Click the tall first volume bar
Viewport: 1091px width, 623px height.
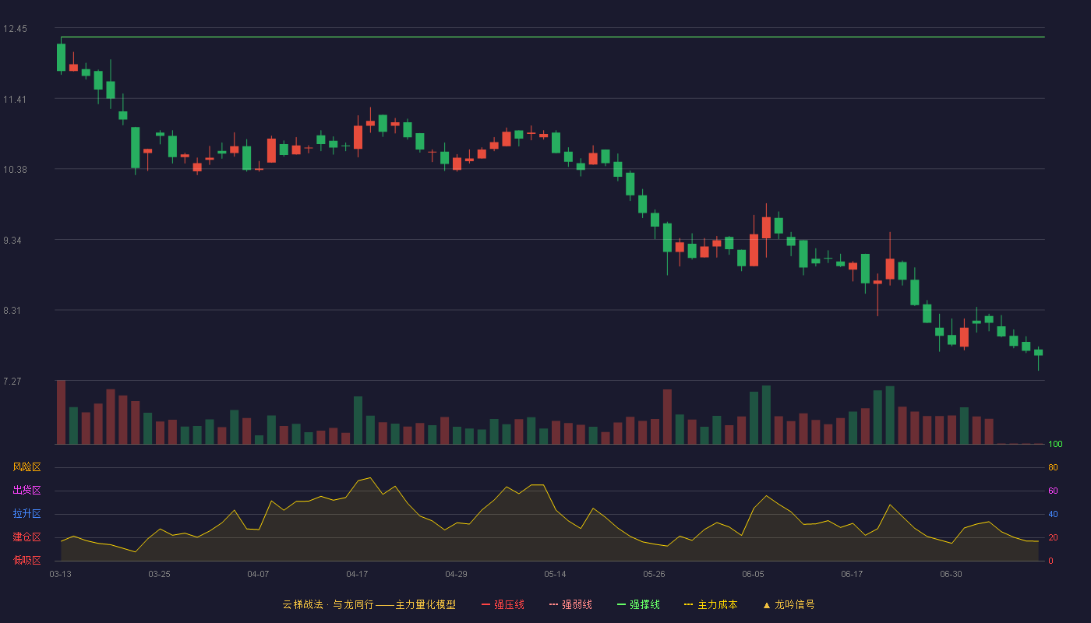61,412
